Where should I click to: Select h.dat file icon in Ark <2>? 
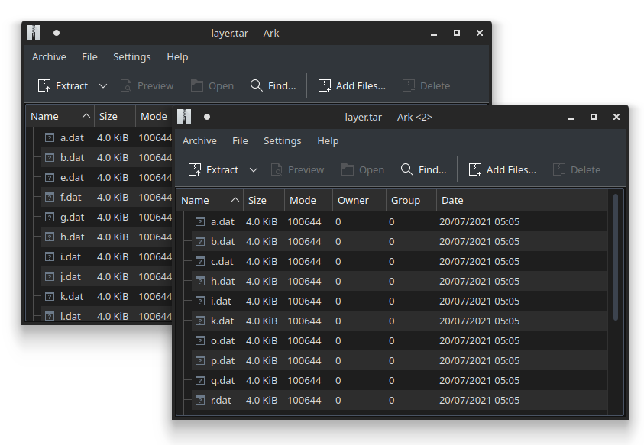[200, 281]
